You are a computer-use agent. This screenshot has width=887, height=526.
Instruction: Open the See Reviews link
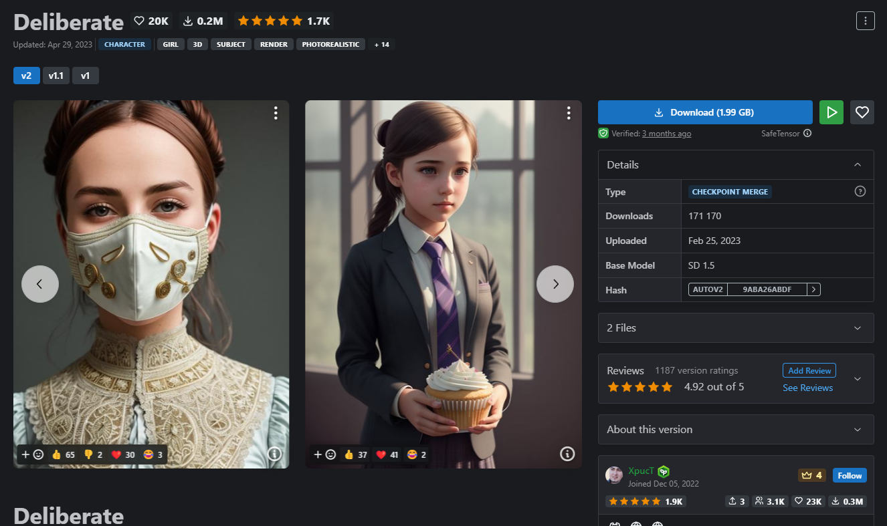tap(807, 388)
